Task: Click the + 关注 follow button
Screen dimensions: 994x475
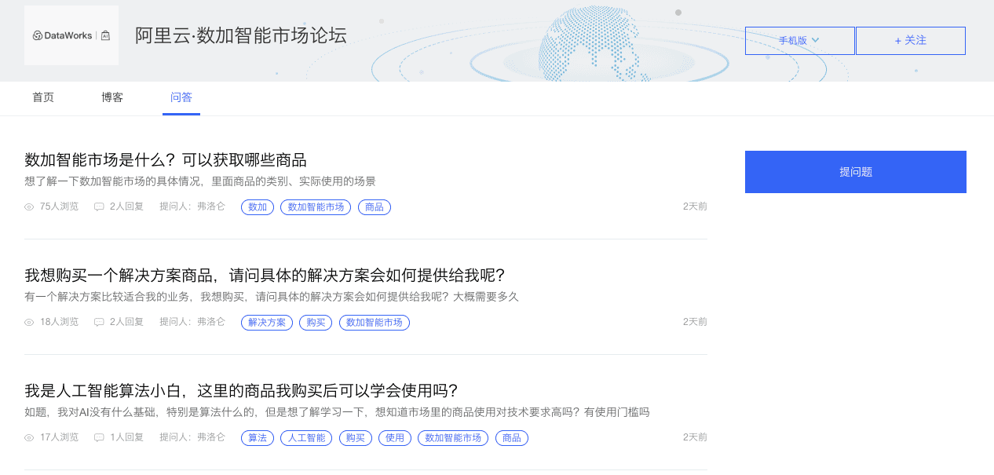Action: pyautogui.click(x=911, y=41)
